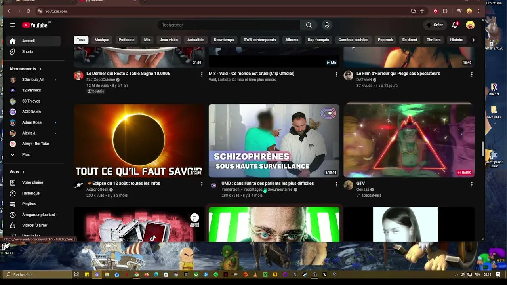Open the AstronoGeek channel link
Screen dimensions: 507x285
click(97, 190)
